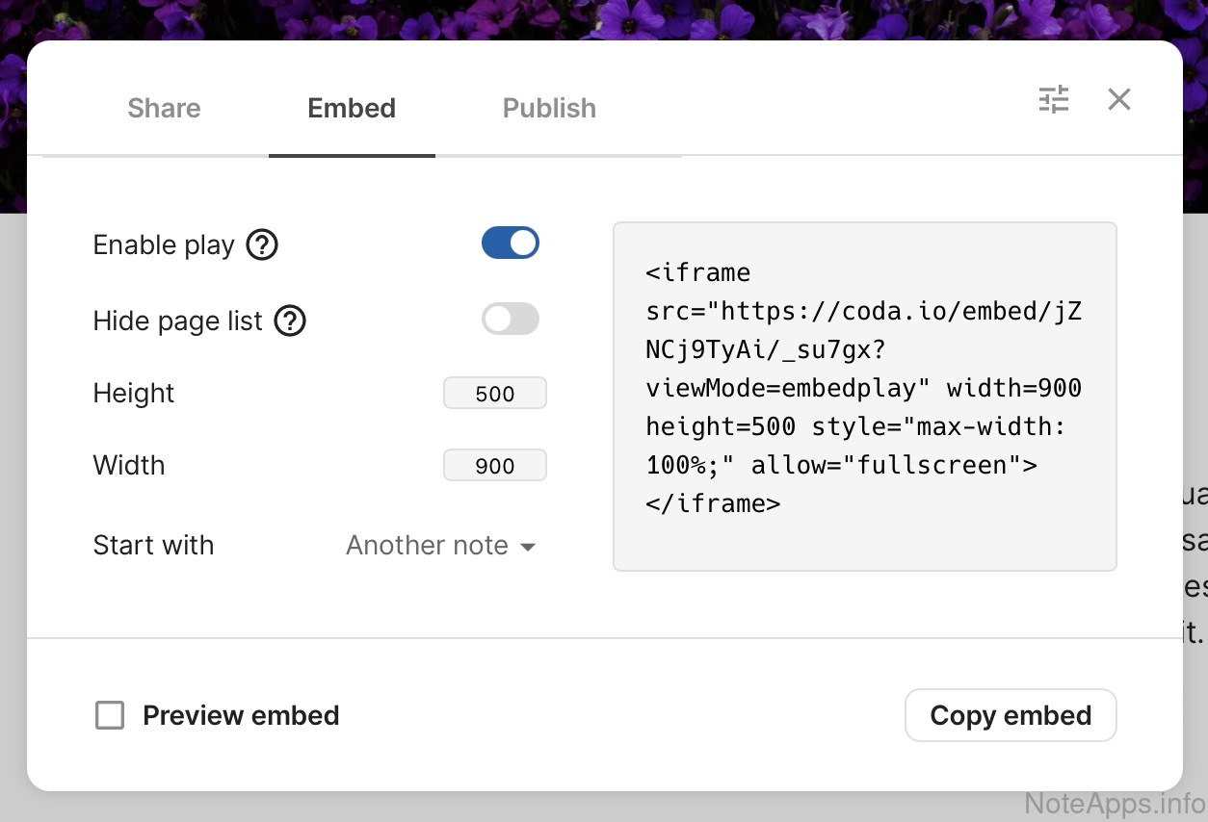This screenshot has height=822, width=1208.
Task: Click the 'Preview embed' label text
Action: pos(241,715)
